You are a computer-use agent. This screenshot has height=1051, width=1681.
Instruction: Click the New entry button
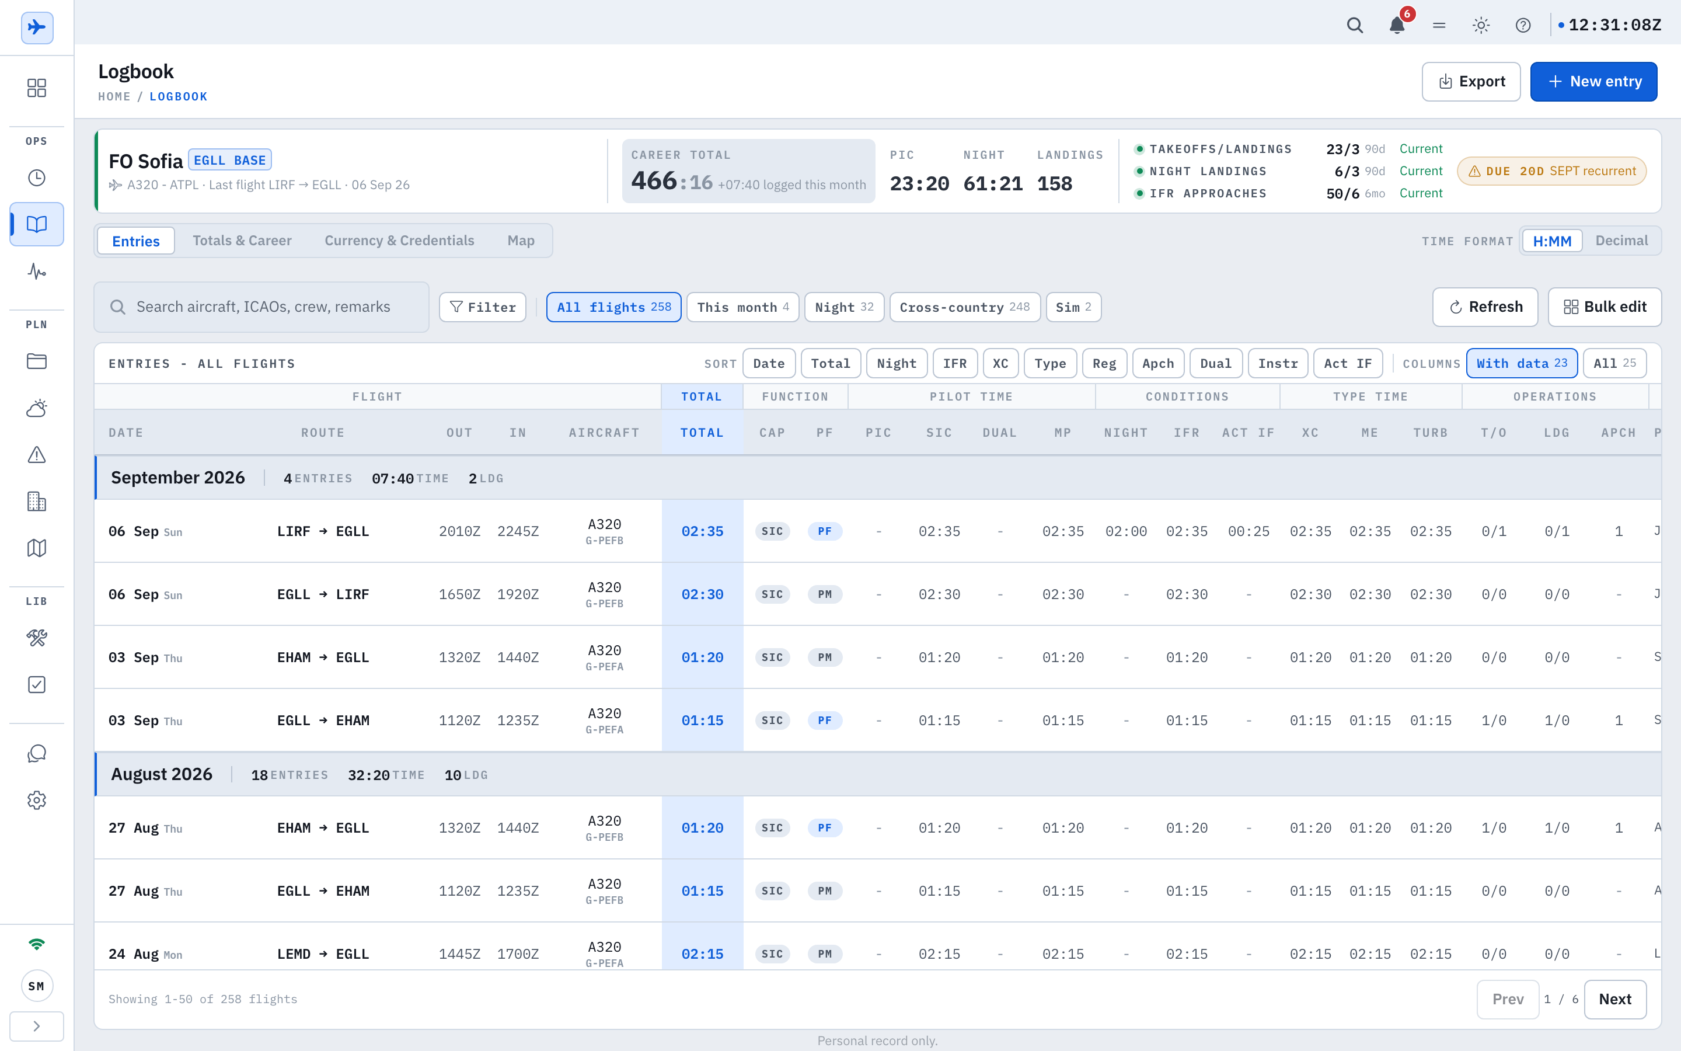pos(1593,81)
